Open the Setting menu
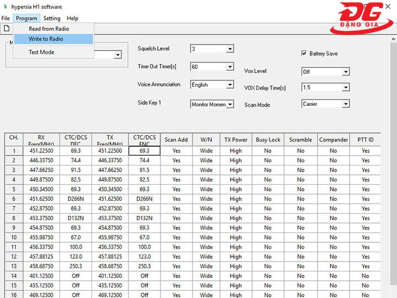This screenshot has height=298, width=397. (x=52, y=18)
